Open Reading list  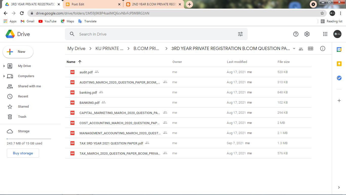click(332, 21)
